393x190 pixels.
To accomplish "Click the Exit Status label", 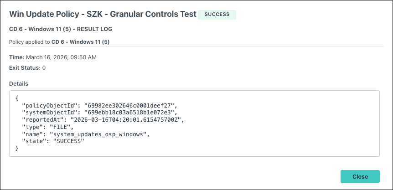I will 25,68.
